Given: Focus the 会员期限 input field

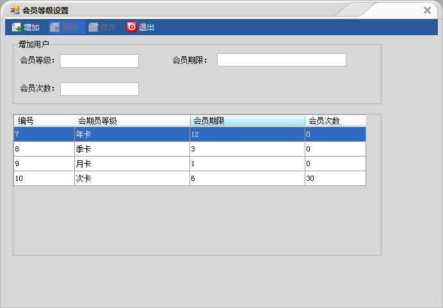Looking at the screenshot, I should 281,60.
